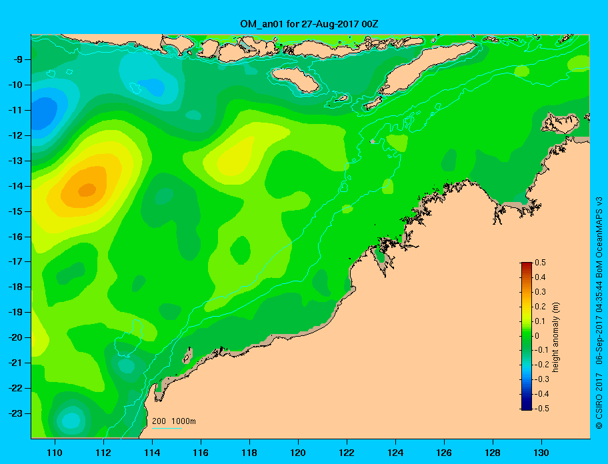
Task: Click the longitude axis label "120"
Action: (x=298, y=453)
